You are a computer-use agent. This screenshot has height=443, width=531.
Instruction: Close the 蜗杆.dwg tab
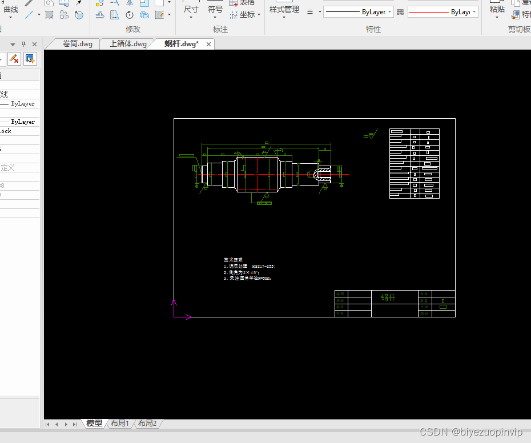pyautogui.click(x=208, y=45)
